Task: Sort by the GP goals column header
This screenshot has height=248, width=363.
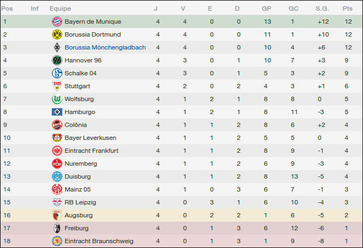Action: pyautogui.click(x=266, y=9)
